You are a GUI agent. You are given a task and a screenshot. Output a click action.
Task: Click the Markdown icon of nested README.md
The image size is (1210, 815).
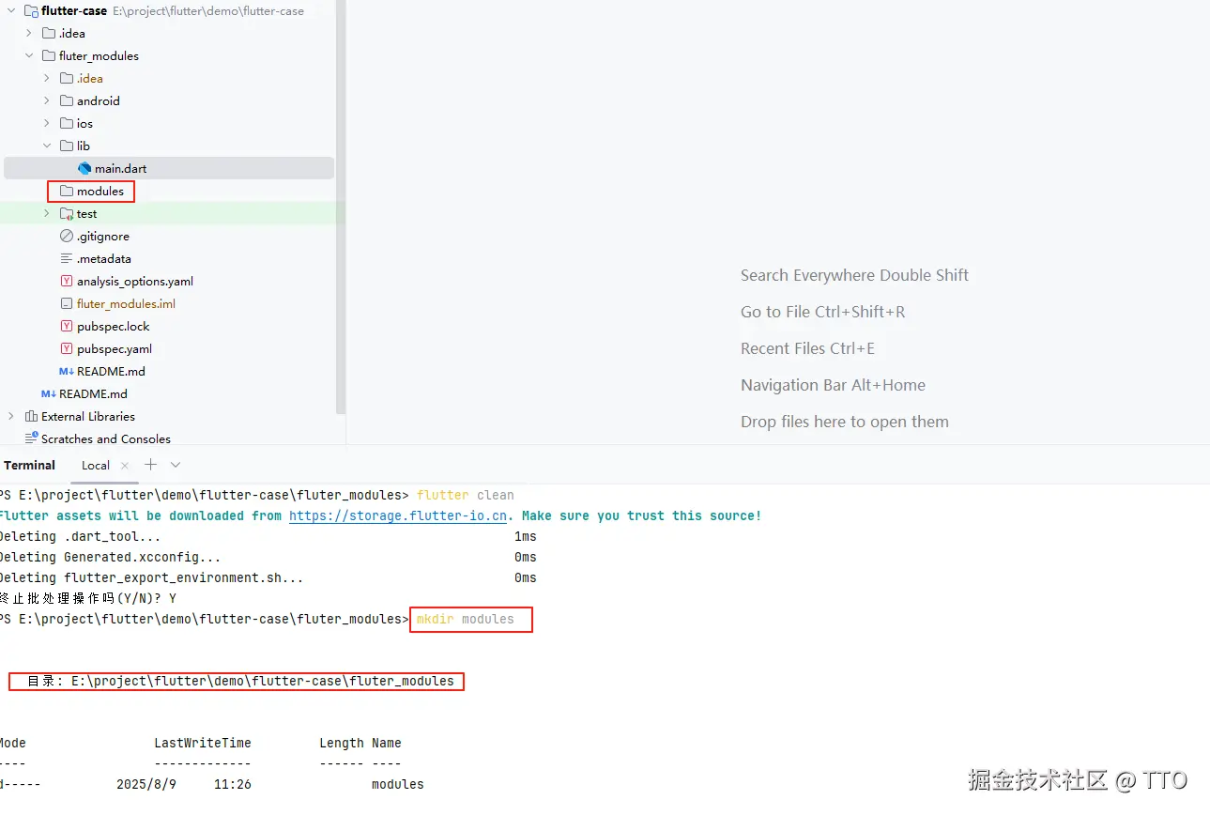click(67, 372)
